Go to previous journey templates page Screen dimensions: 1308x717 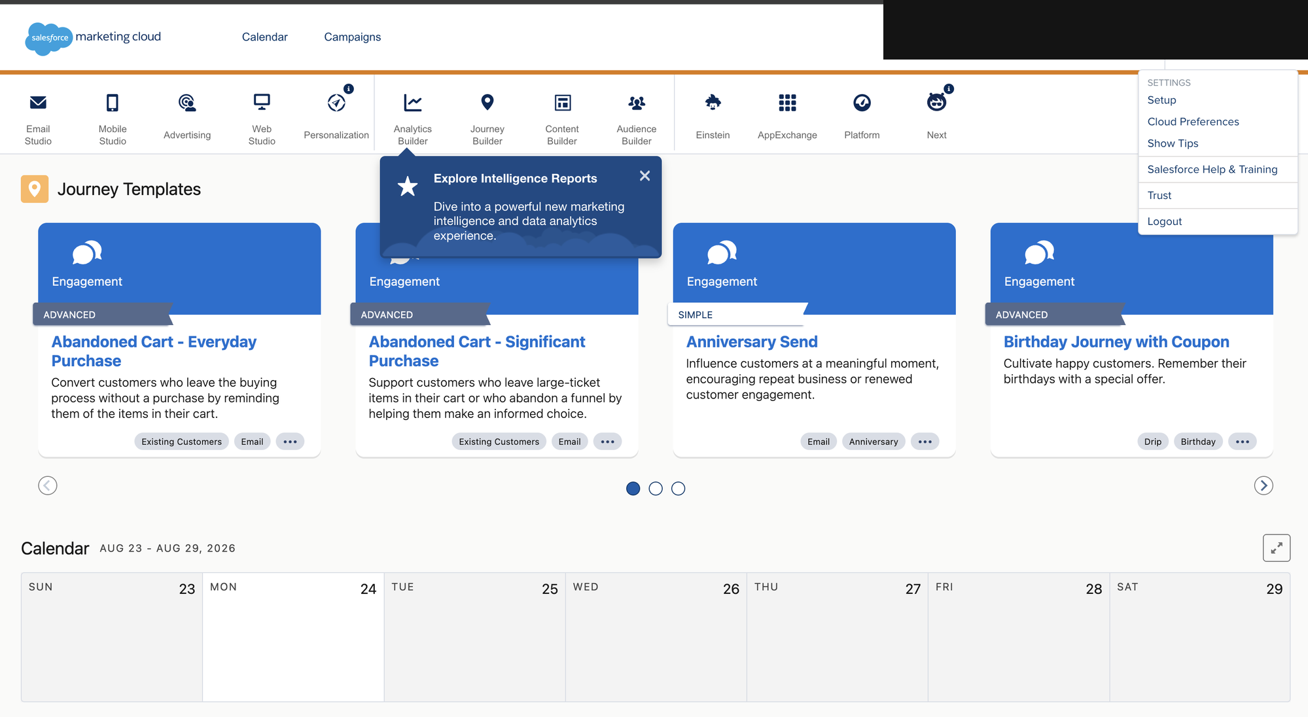click(48, 485)
